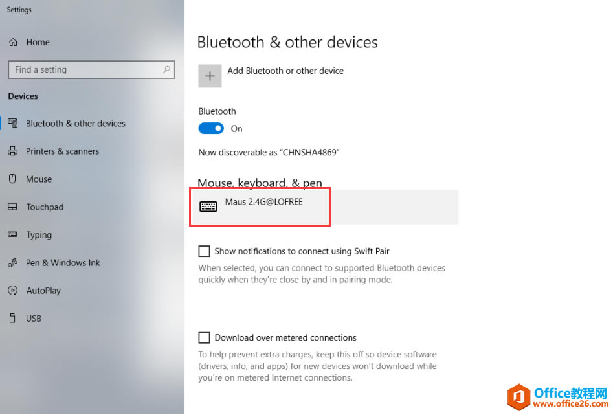Click the USB icon in sidebar

pos(12,318)
